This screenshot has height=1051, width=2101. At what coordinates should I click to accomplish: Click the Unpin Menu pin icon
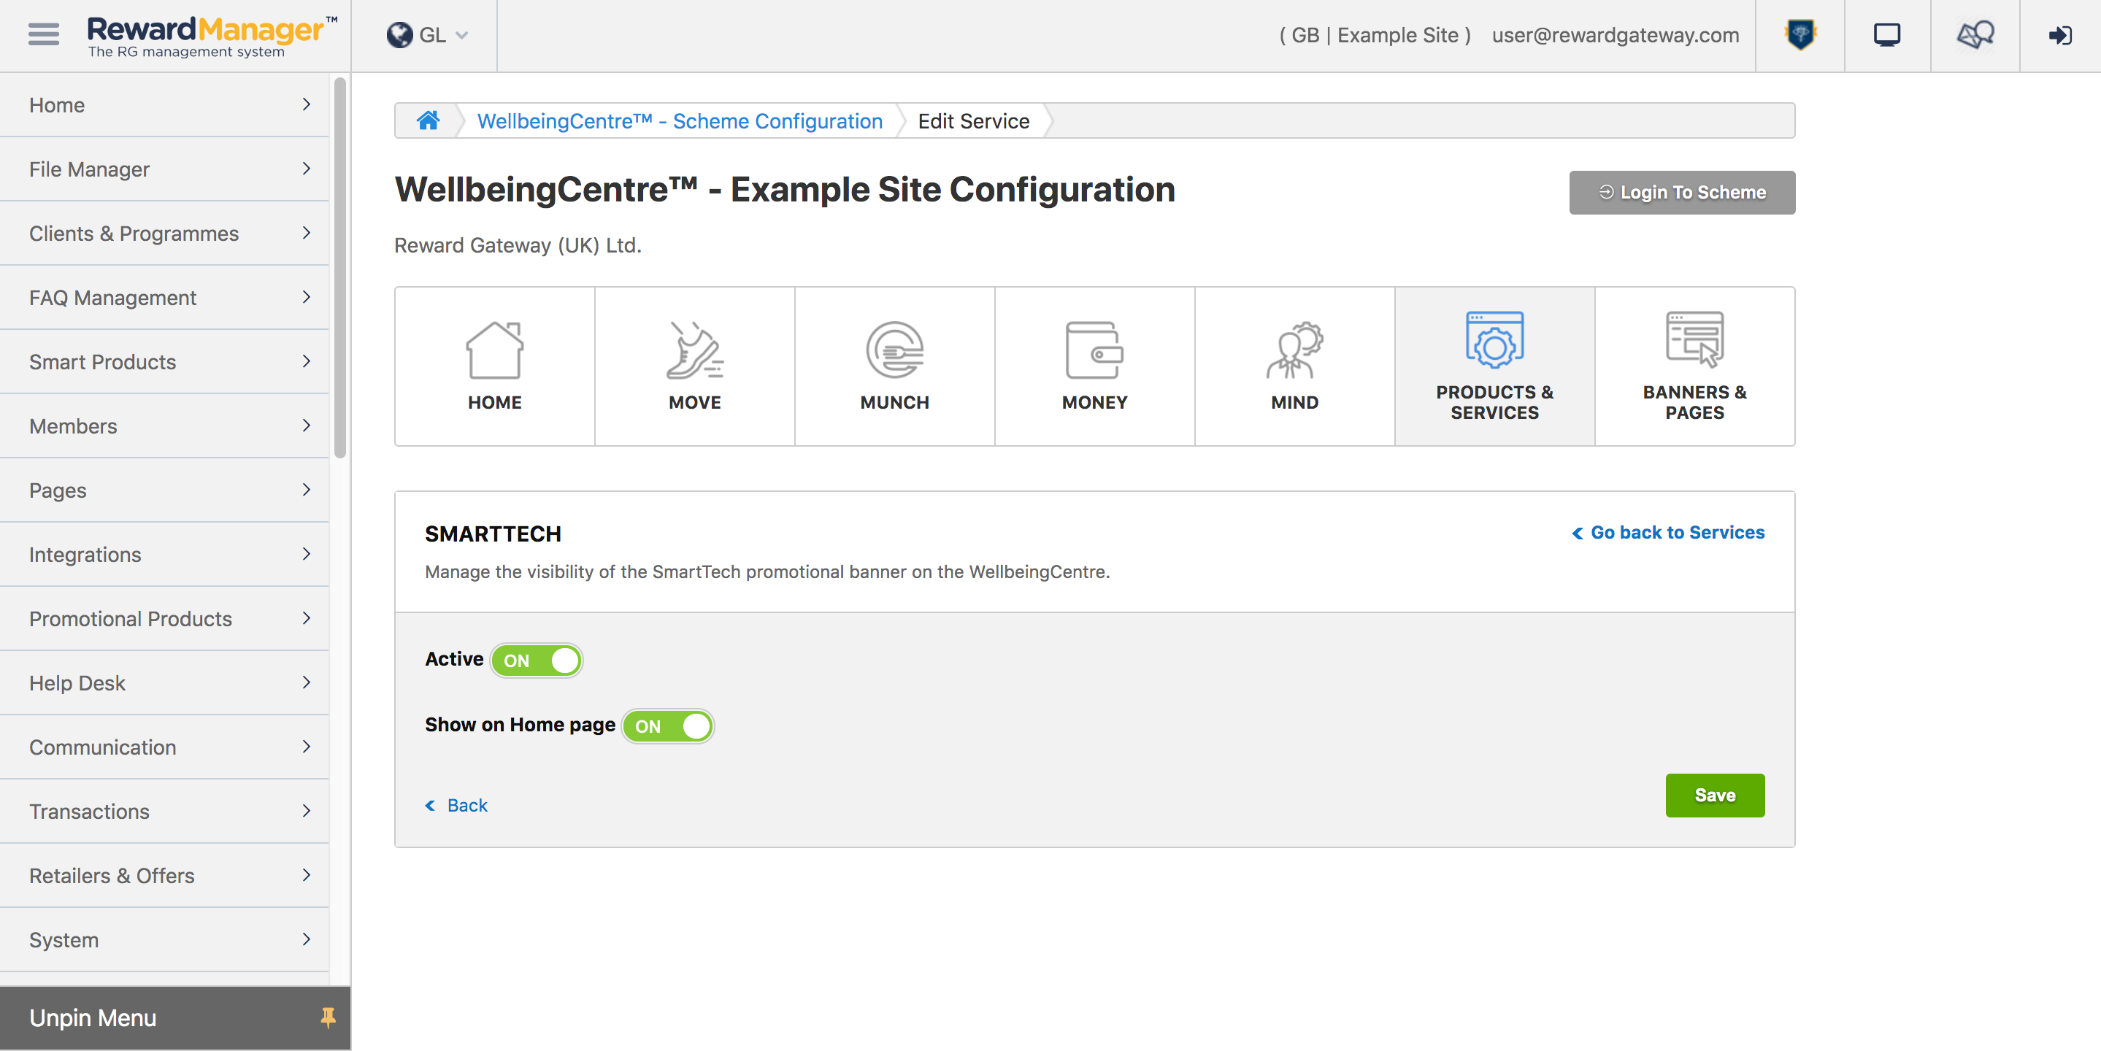[328, 1017]
